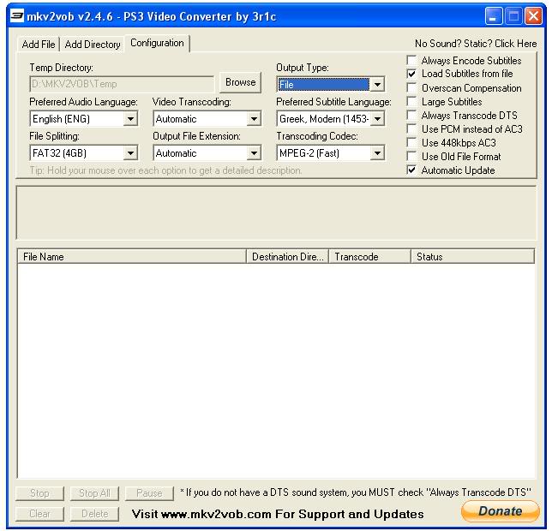Close the mkv2vob window
552x531 pixels.
coord(533,16)
